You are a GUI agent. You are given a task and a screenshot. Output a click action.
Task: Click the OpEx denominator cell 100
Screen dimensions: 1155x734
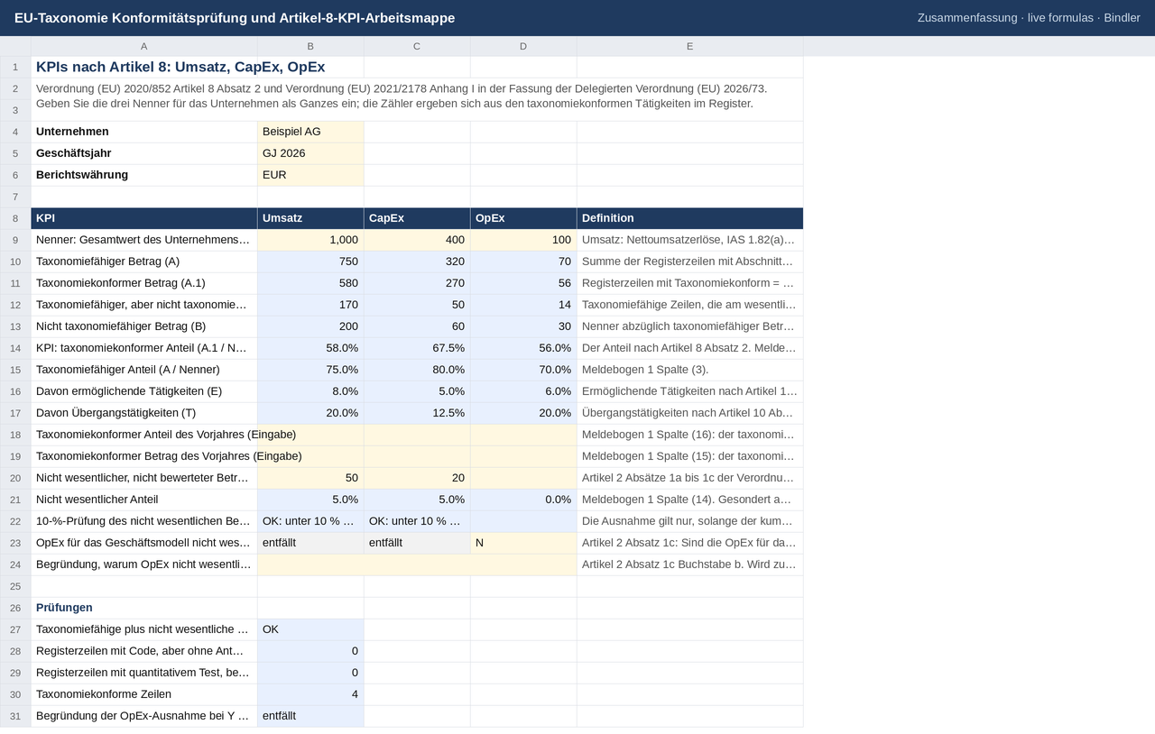[523, 240]
